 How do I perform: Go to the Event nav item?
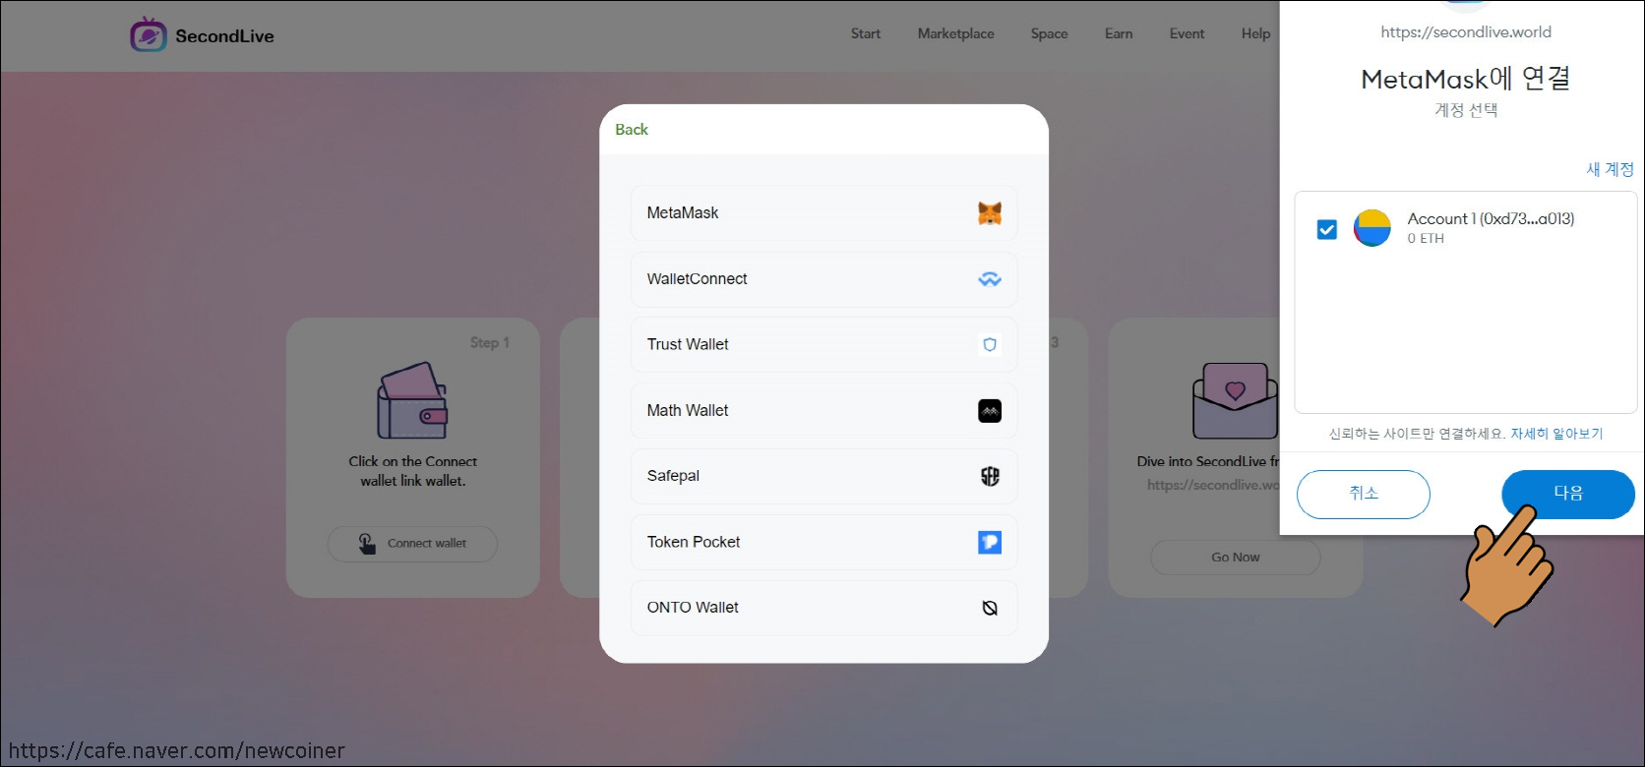pyautogui.click(x=1187, y=33)
